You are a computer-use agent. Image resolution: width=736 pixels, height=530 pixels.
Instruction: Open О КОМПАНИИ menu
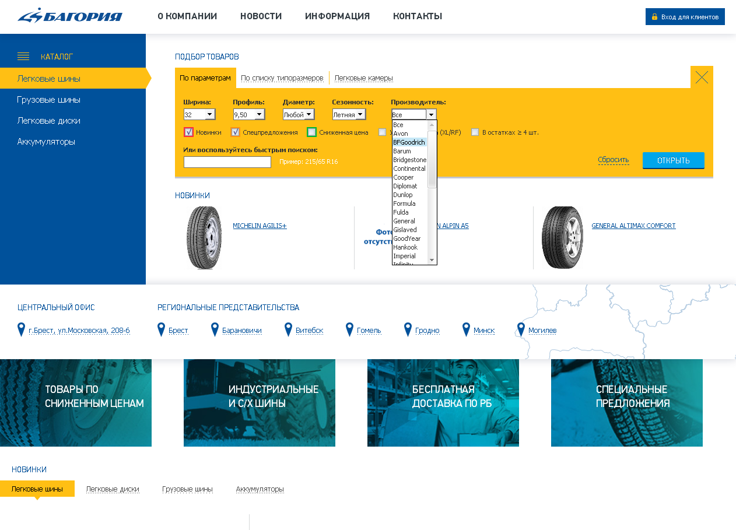tap(187, 16)
